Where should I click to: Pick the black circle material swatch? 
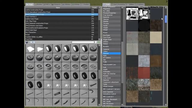click(x=144, y=25)
